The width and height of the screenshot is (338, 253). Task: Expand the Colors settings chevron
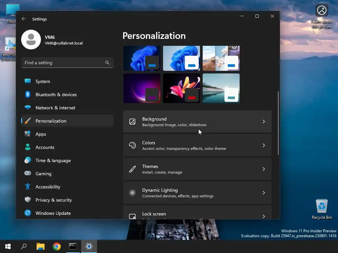click(264, 145)
